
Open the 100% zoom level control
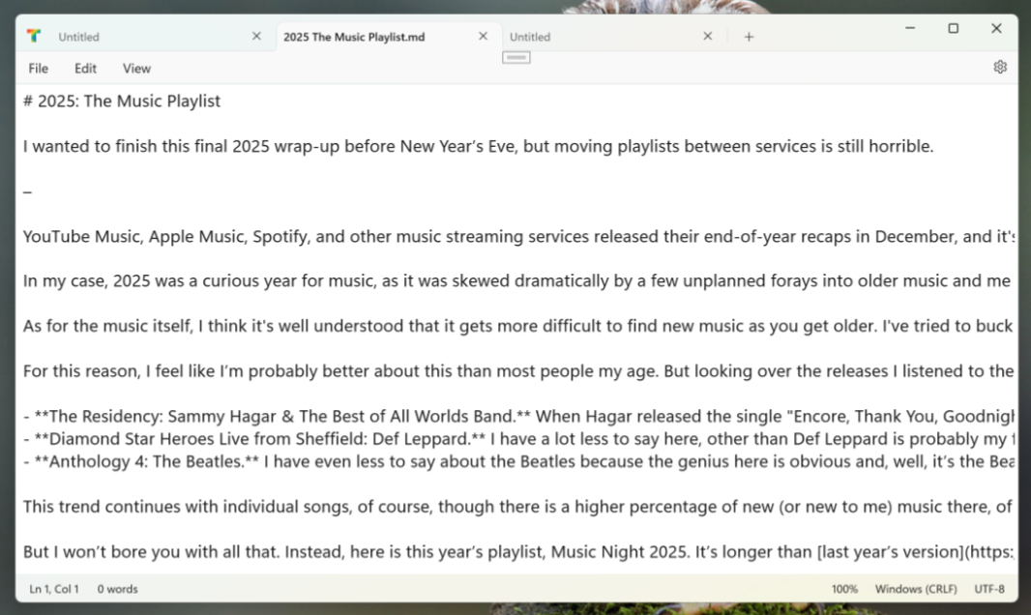click(x=844, y=589)
